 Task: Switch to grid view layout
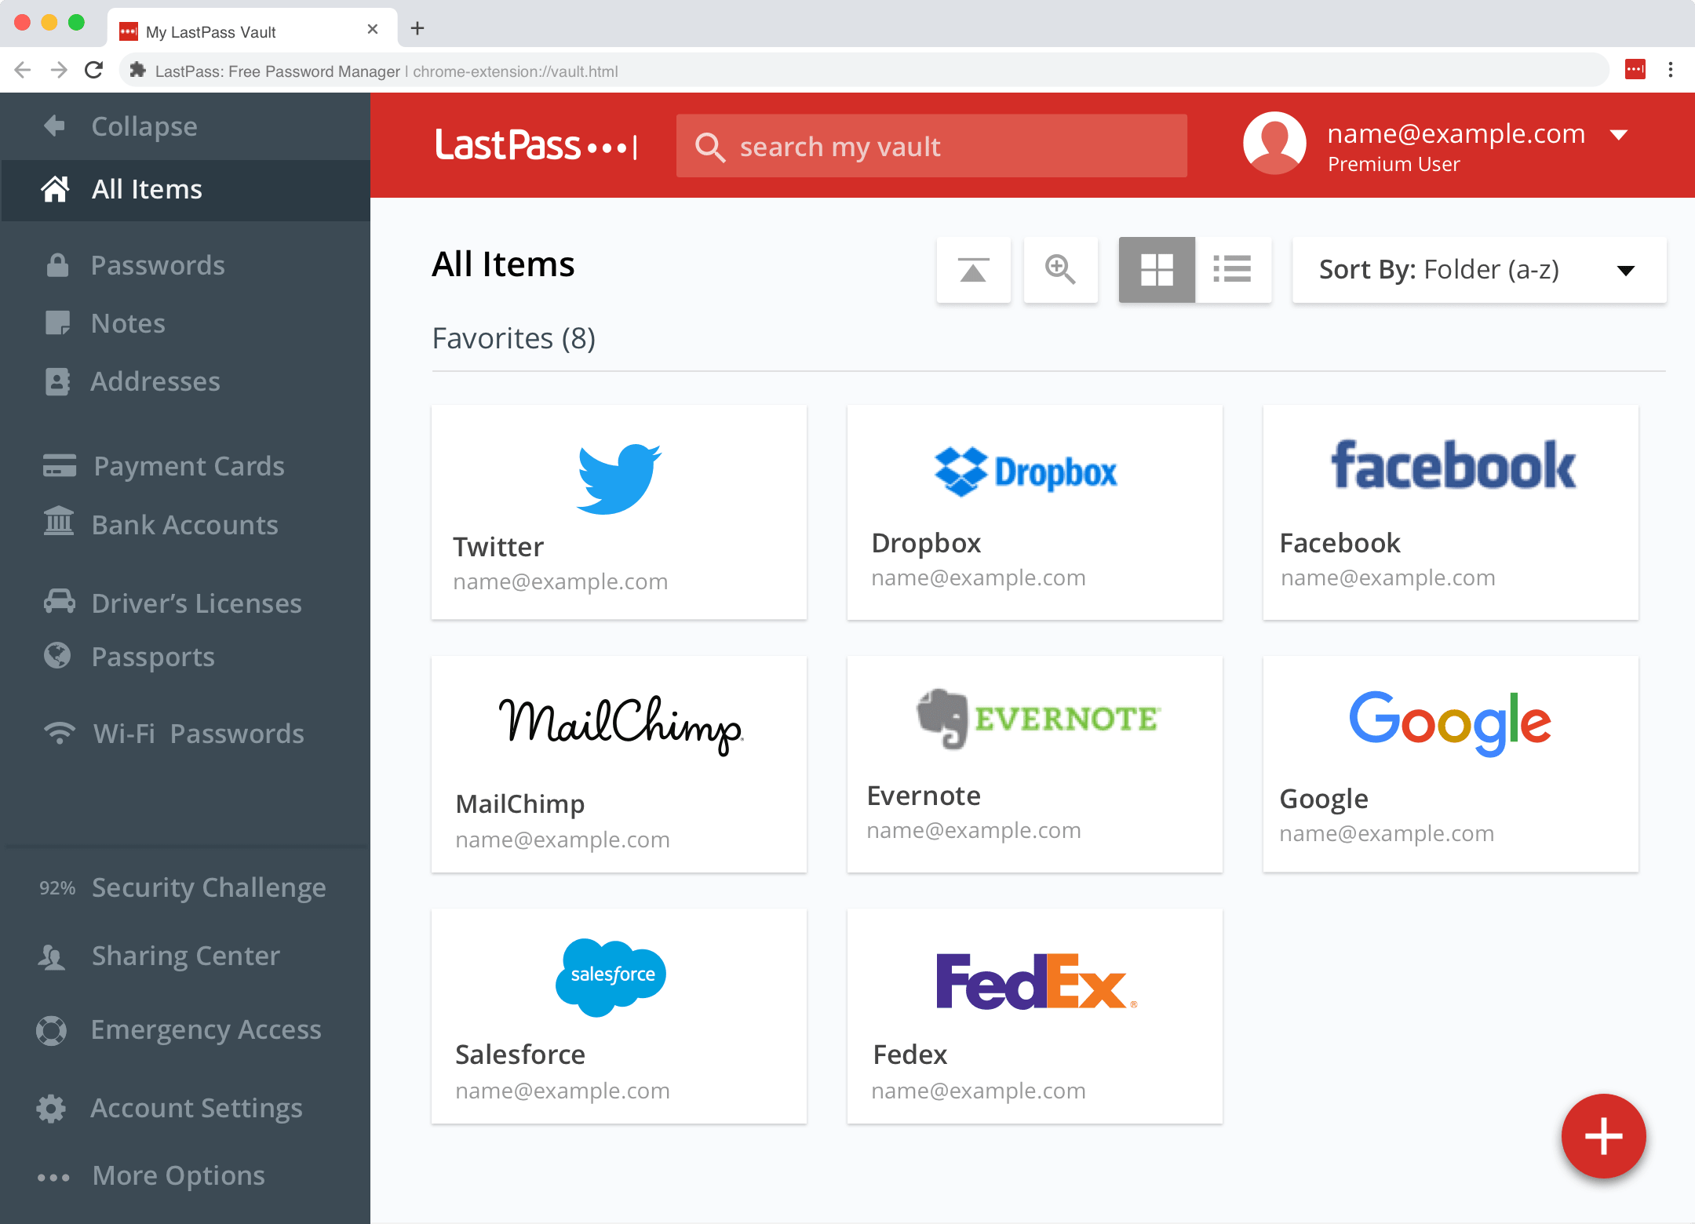(1155, 268)
